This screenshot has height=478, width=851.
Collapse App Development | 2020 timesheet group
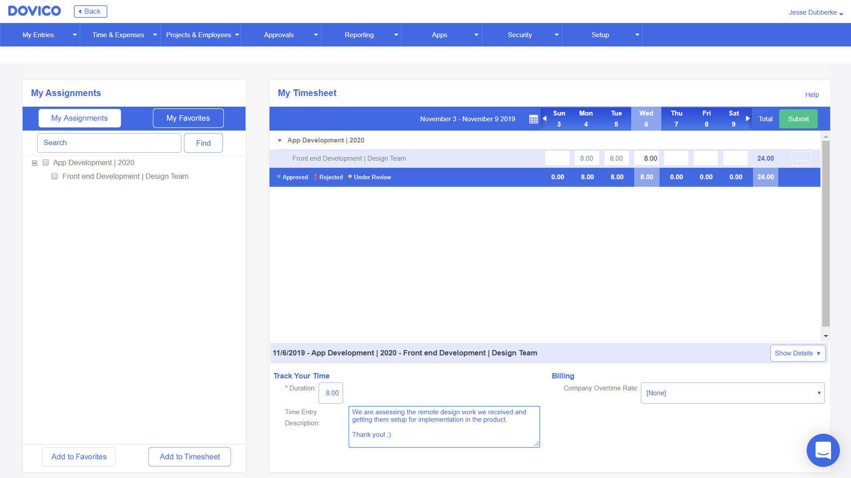click(x=280, y=140)
